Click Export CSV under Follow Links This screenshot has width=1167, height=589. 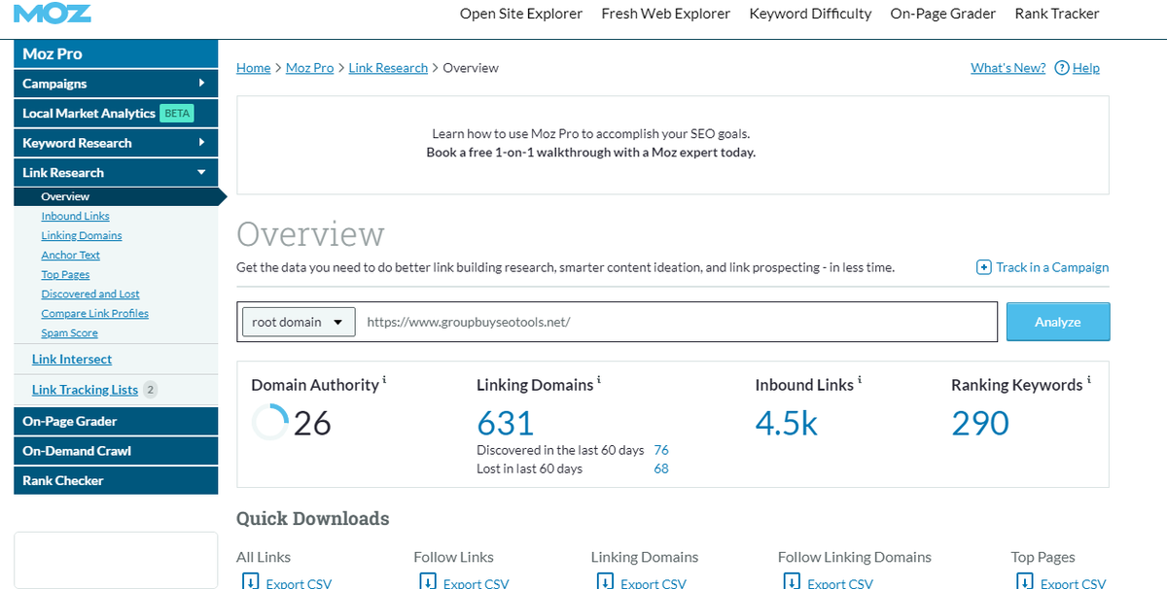click(476, 582)
